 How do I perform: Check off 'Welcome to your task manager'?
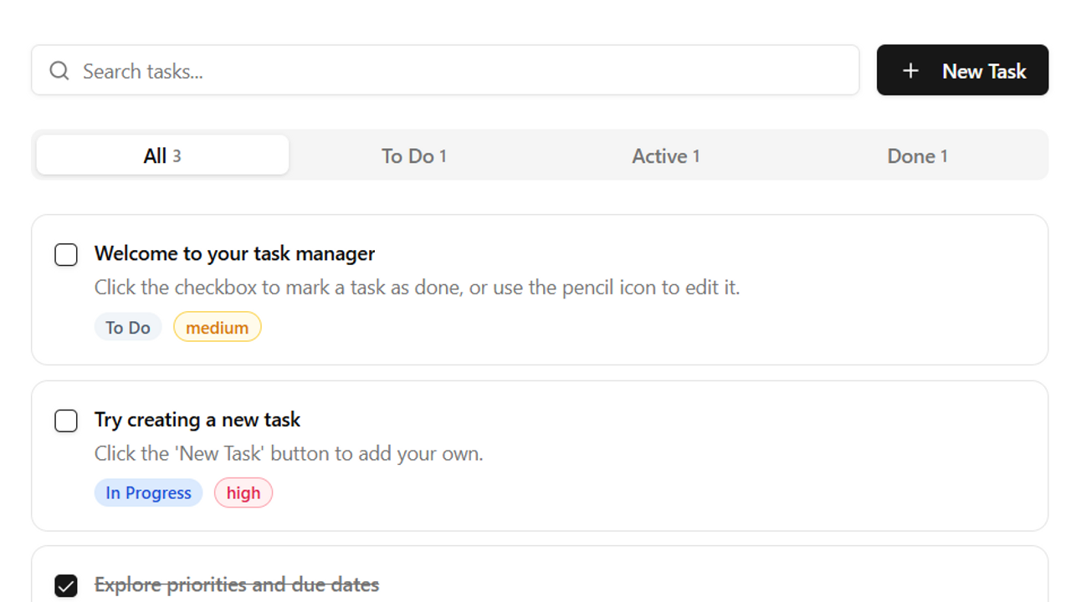66,254
